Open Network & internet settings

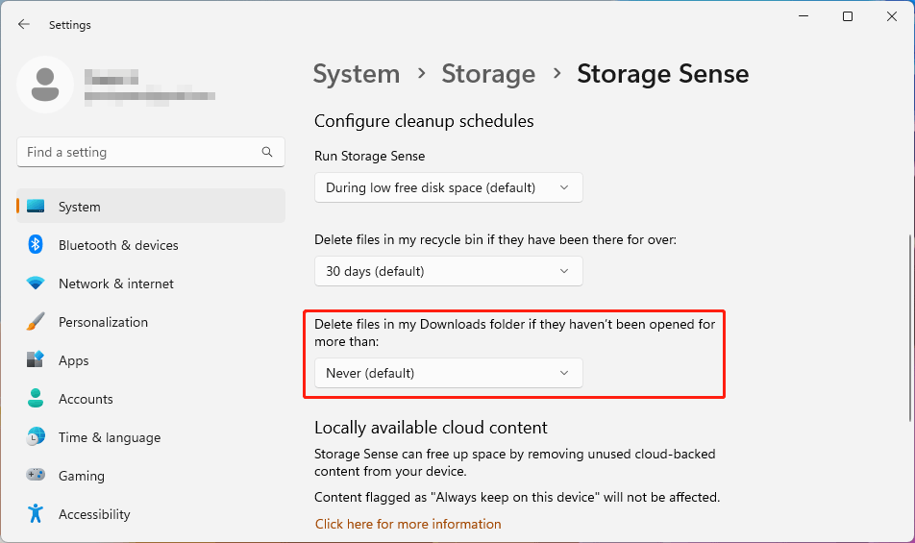coord(151,284)
